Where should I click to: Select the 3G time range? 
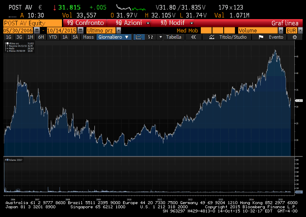19,37
